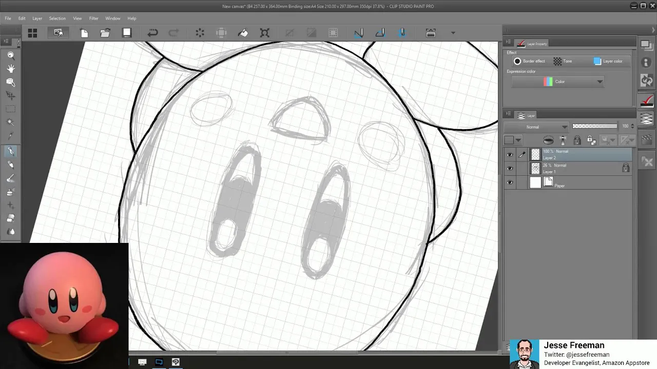Hide Layer 1 with its eye icon
657x369 pixels.
click(x=510, y=168)
